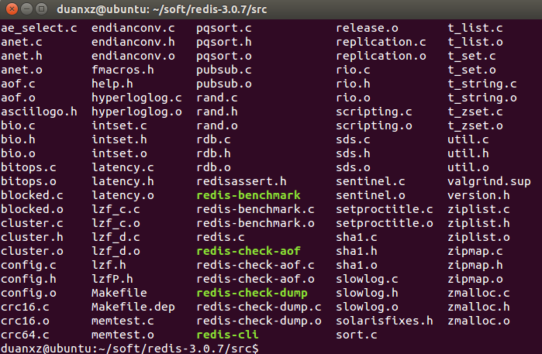This screenshot has height=354, width=542.
Task: Click the replication.c file name
Action: pyautogui.click(x=381, y=42)
